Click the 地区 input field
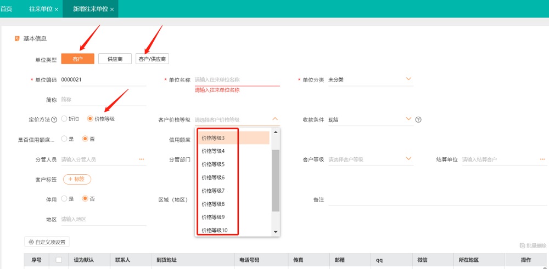 [x=104, y=219]
